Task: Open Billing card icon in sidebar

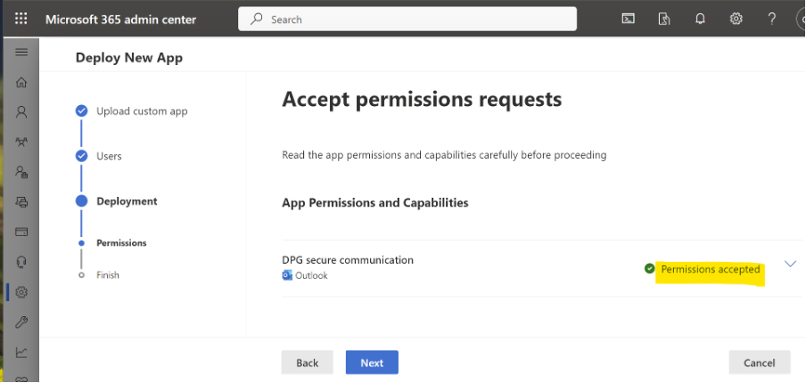Action: [21, 232]
